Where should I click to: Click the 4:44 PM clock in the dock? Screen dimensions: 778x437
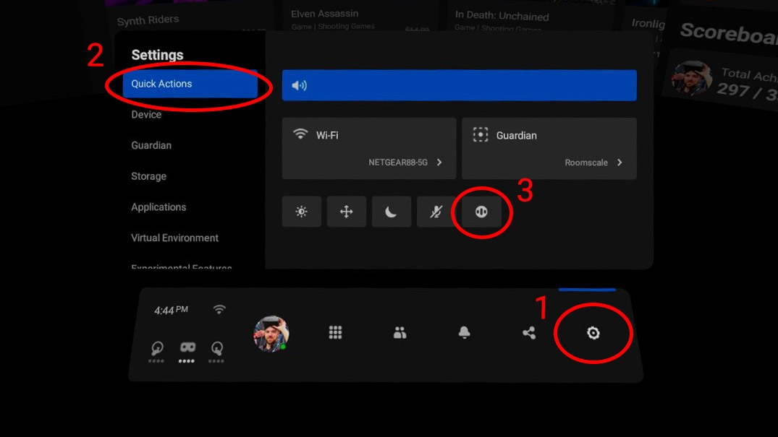tap(171, 310)
